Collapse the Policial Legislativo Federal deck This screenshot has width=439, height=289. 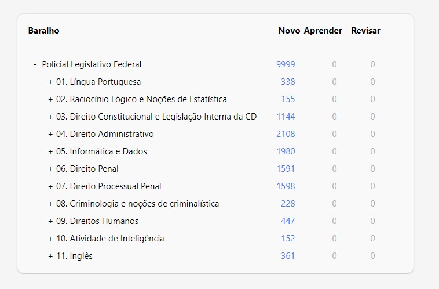35,64
